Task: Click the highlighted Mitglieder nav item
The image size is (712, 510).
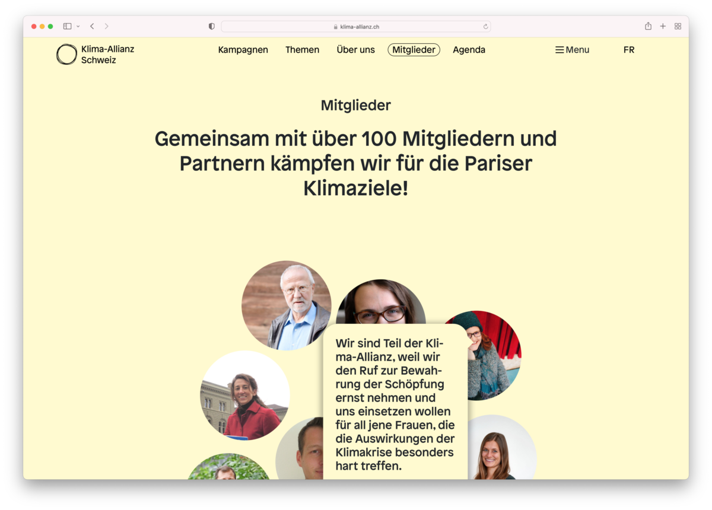Action: 414,50
